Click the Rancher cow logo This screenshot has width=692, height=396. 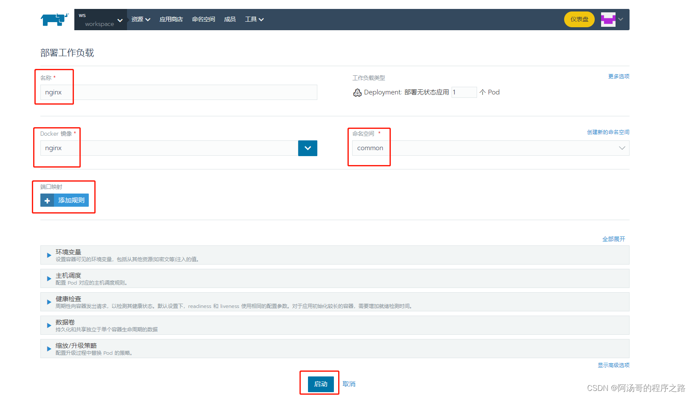pos(55,20)
